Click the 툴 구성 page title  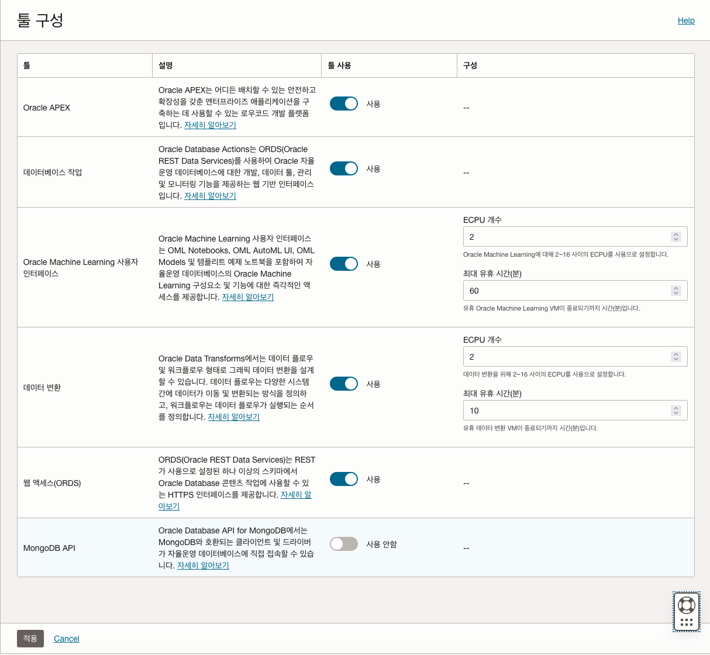[x=40, y=20]
